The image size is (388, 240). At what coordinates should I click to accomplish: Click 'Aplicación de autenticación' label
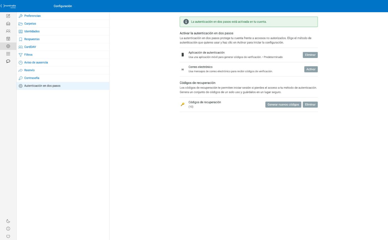(206, 52)
